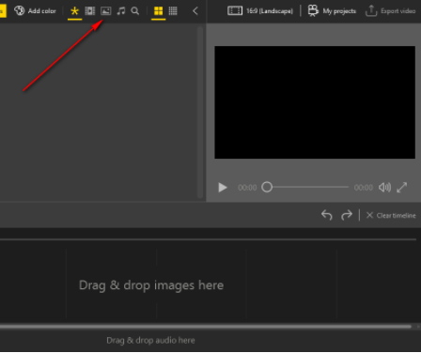
Task: Click the black video preview area
Action: point(315,102)
